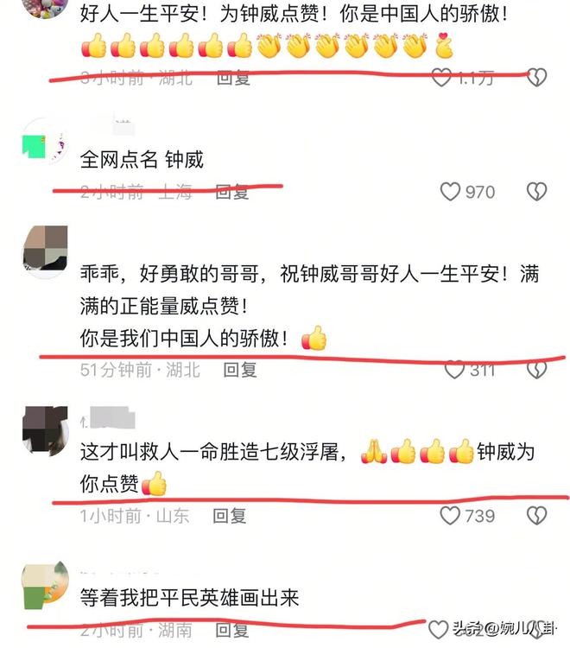Image resolution: width=570 pixels, height=648 pixels.
Task: Dislike the 救人一命 comment from 山东
Action: pyautogui.click(x=537, y=516)
